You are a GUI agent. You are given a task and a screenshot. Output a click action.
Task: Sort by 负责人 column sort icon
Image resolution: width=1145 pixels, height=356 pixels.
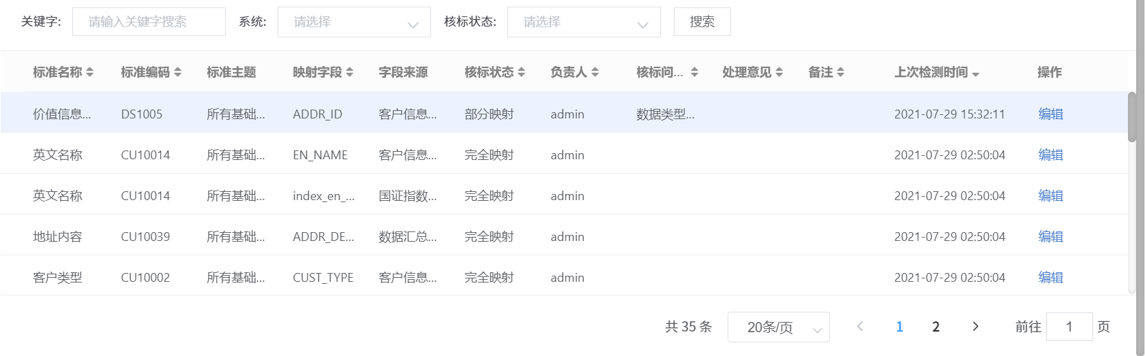coord(595,72)
